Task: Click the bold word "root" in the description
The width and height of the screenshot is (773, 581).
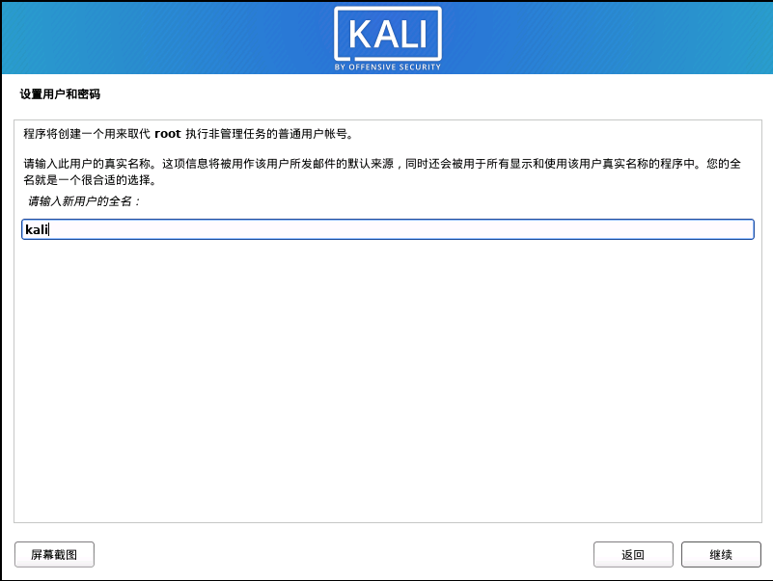Action: pyautogui.click(x=168, y=133)
